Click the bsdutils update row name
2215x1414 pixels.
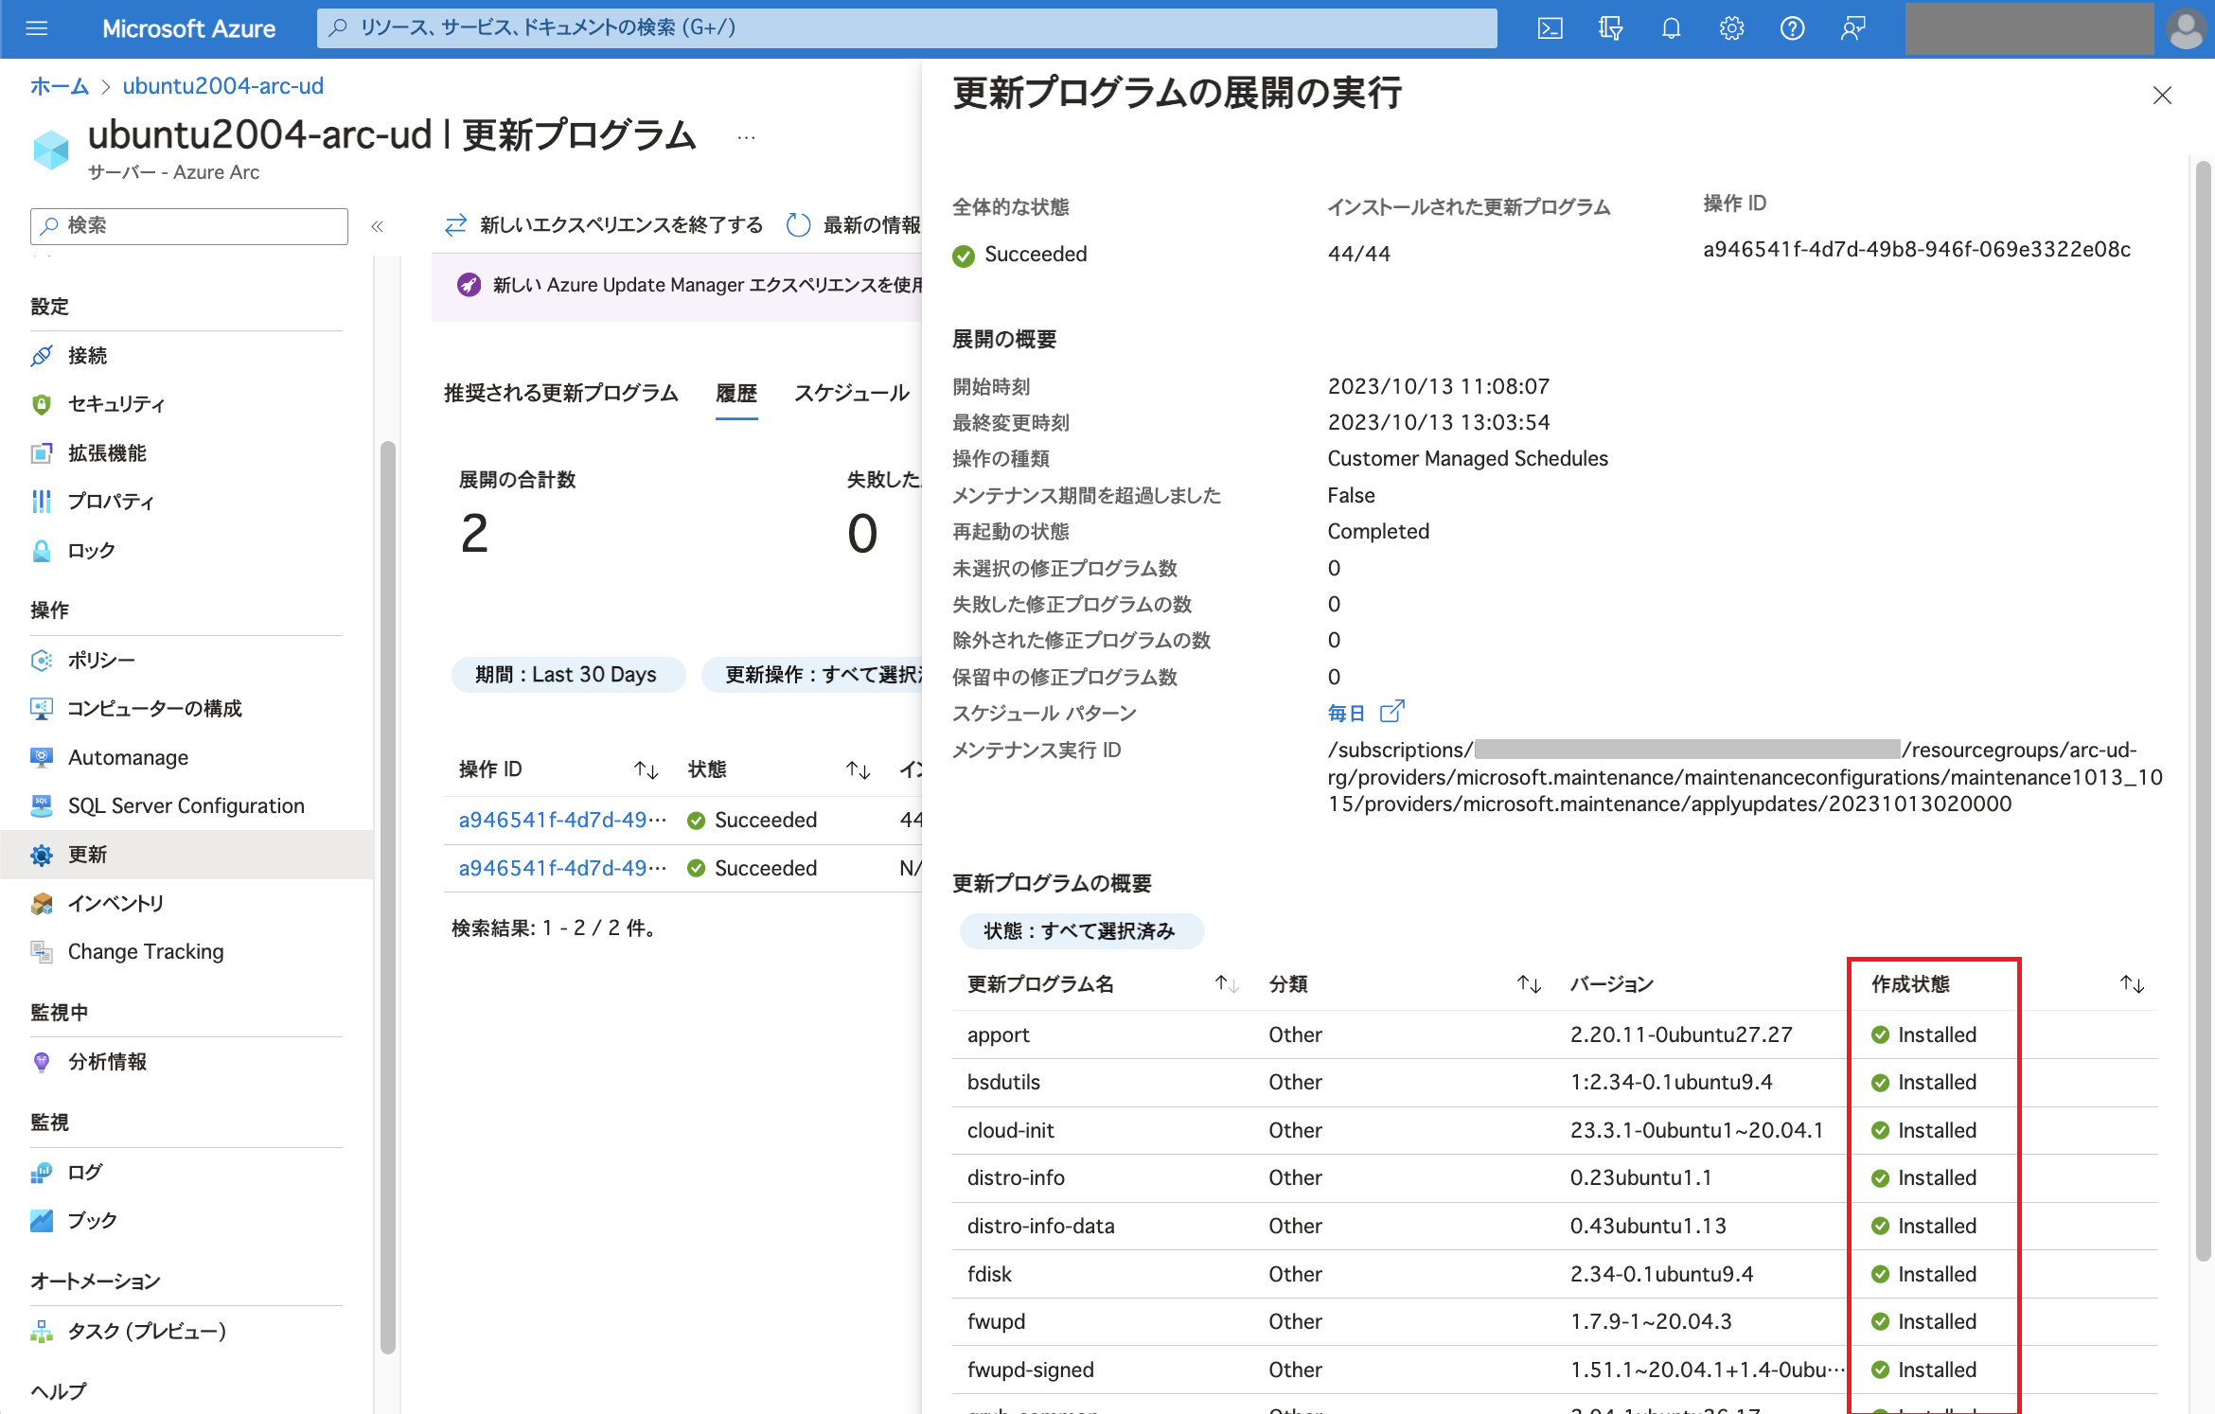click(1003, 1083)
